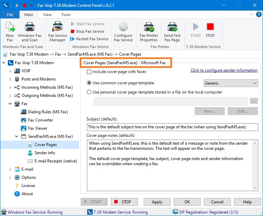Image resolution: width=263 pixels, height=216 pixels.
Task: Click Restart Fax Service ribbon command
Action: point(89,39)
